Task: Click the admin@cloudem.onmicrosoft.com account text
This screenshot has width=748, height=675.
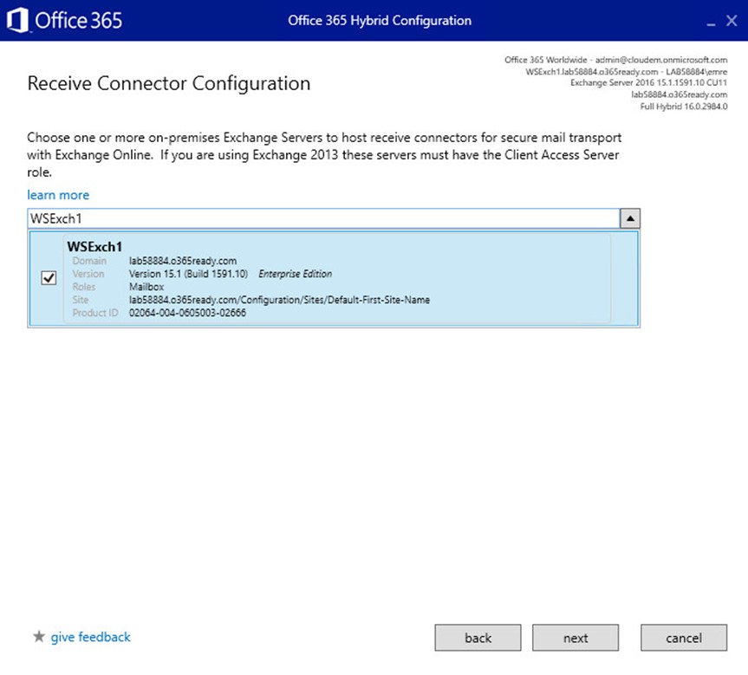Action: tap(661, 60)
